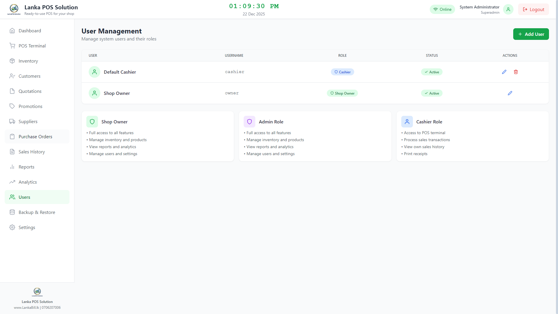Click the Active status badge for Shop Owner
558x314 pixels.
[432, 93]
